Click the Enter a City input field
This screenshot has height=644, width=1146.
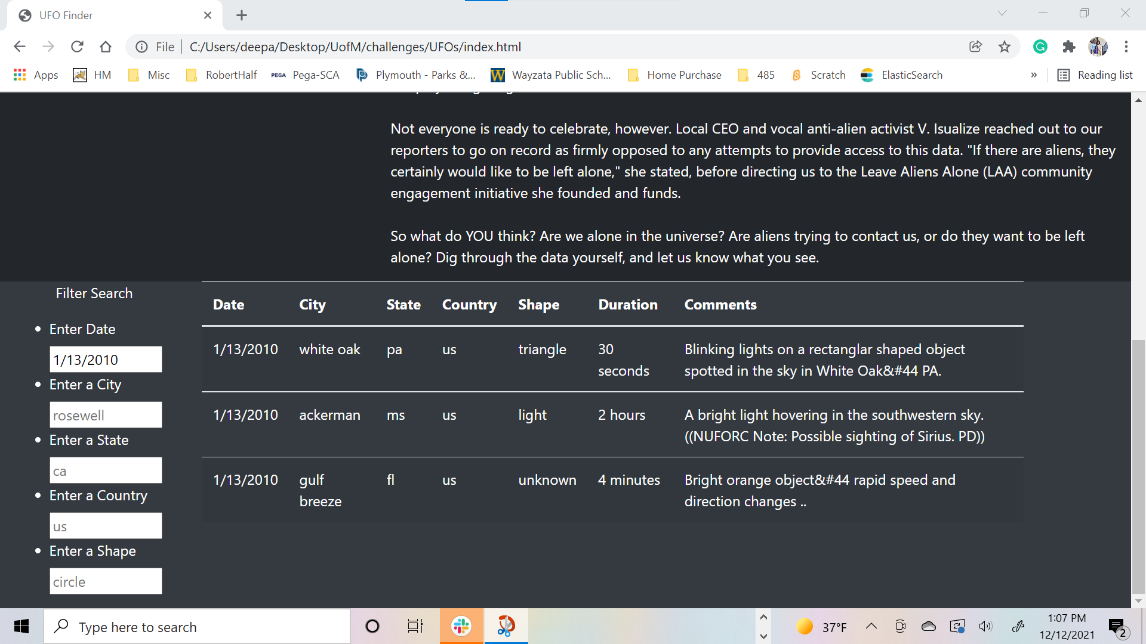(x=106, y=415)
